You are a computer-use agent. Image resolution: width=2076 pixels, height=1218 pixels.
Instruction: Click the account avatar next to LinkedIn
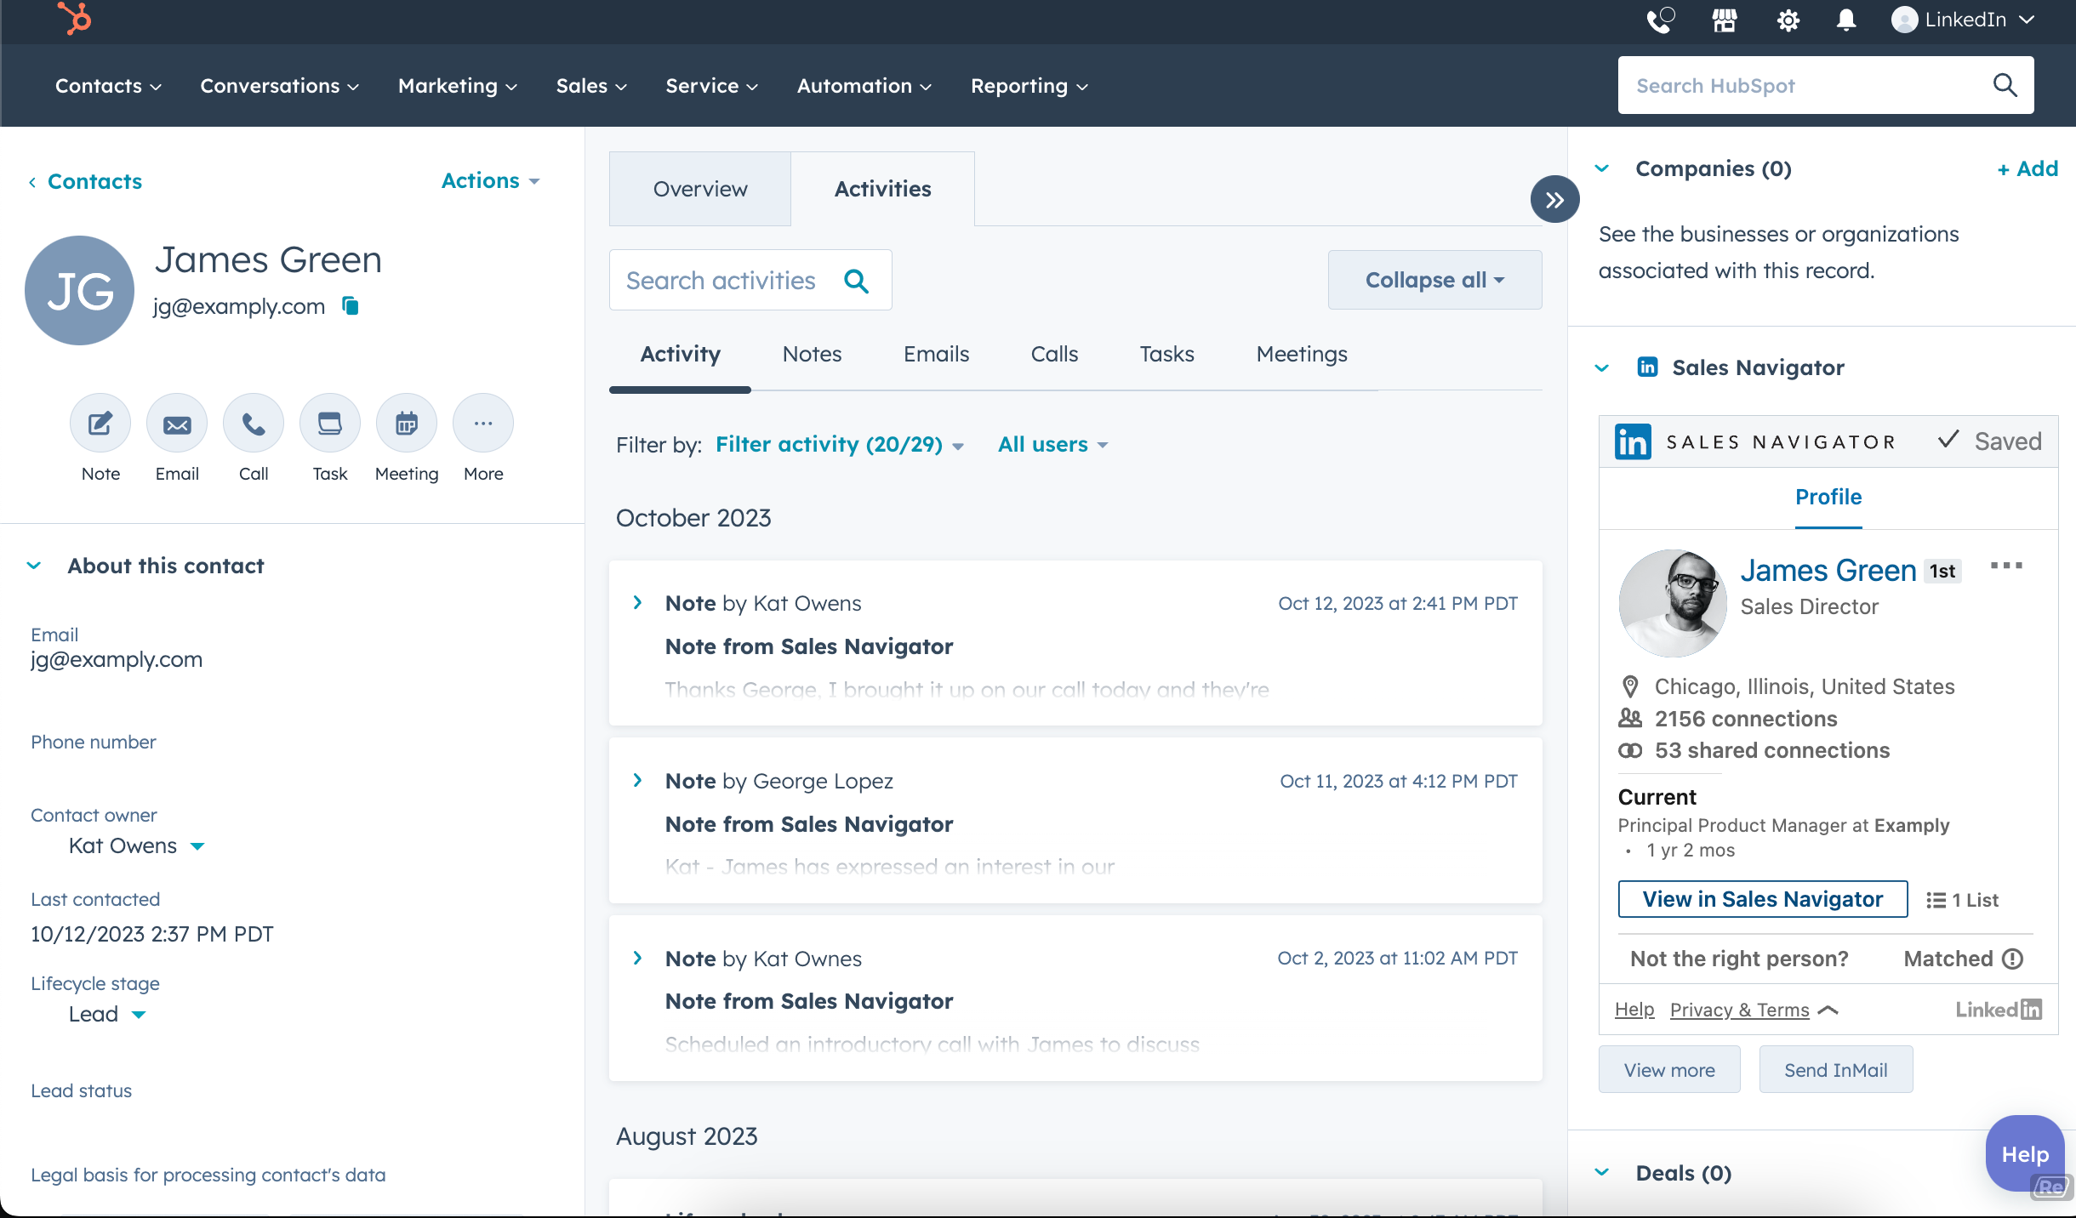pyautogui.click(x=1904, y=20)
